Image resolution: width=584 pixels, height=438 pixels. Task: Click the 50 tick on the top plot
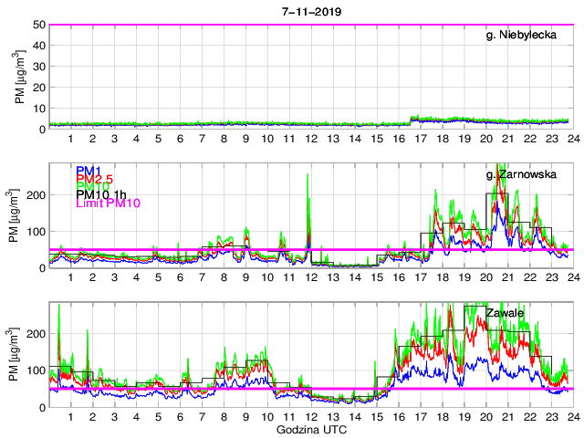[40, 25]
